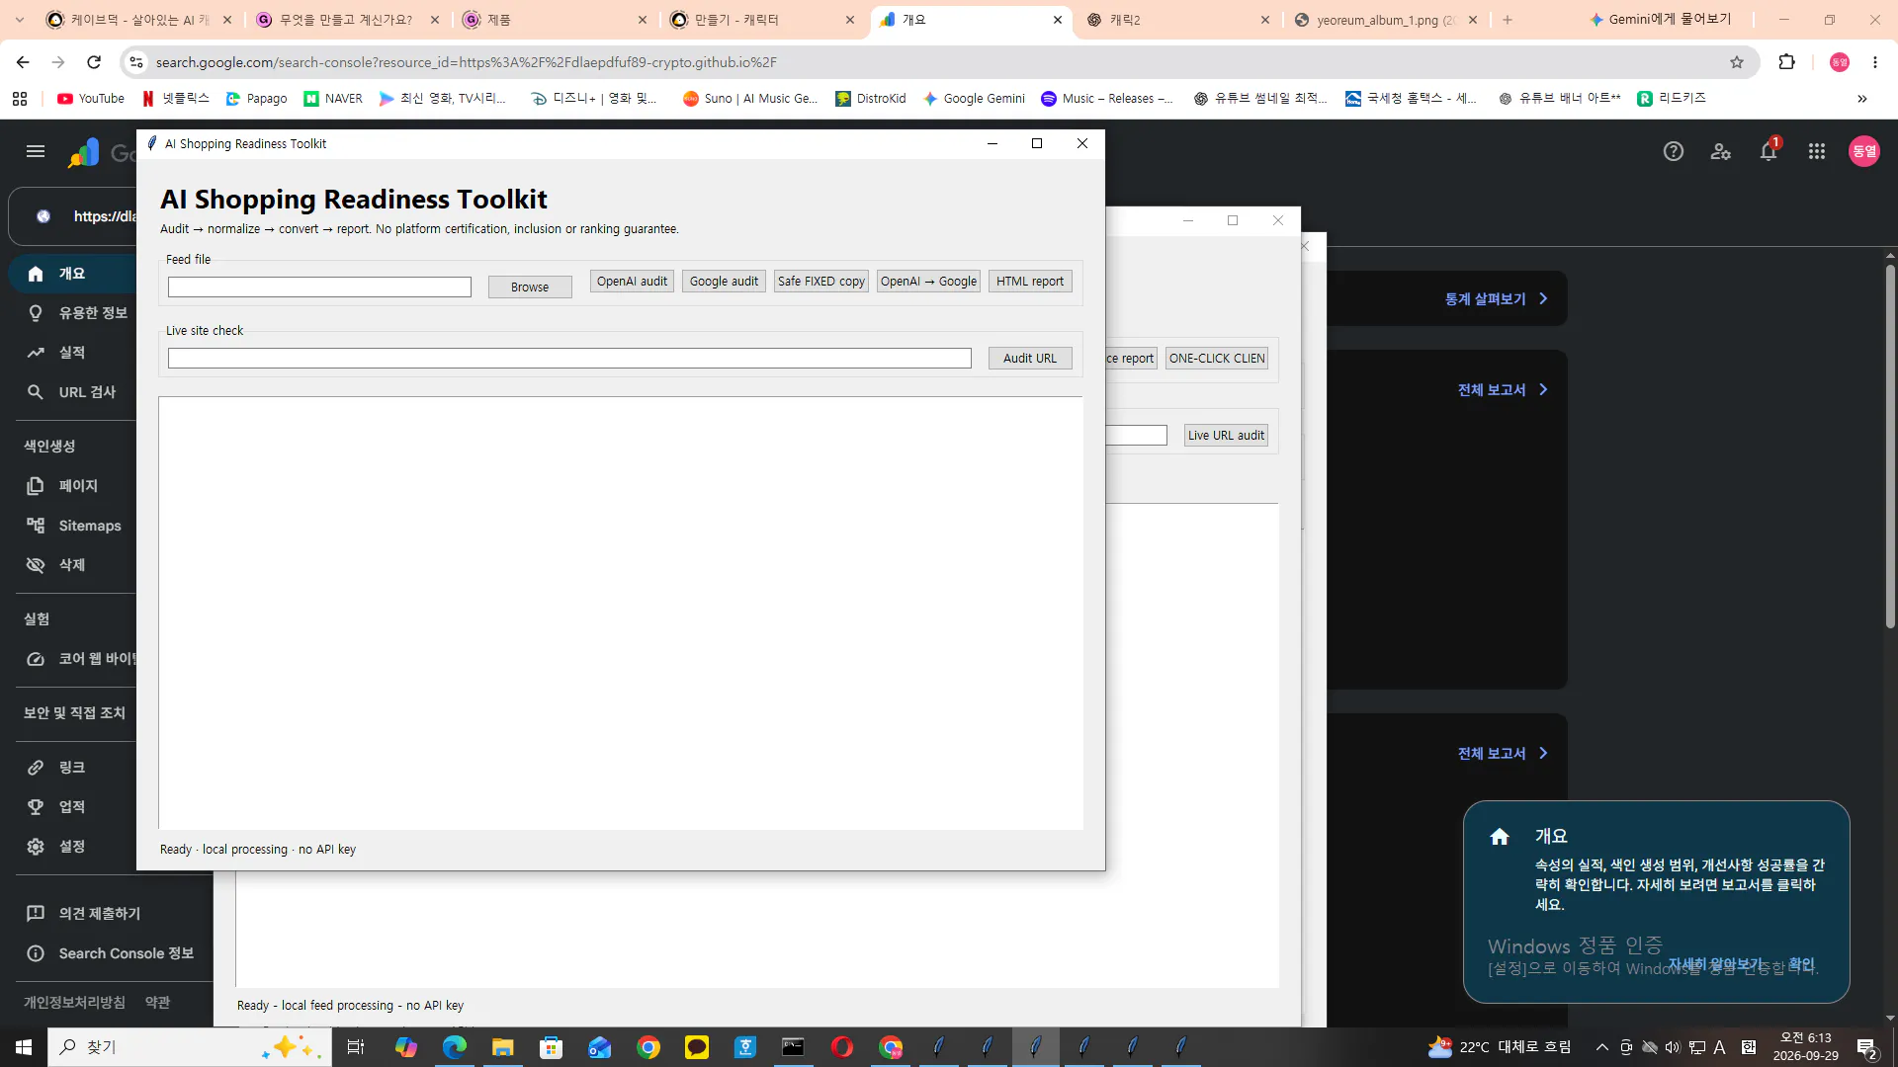Screen dimensions: 1898x1067
Task: Click Live URL audit in back toolkit window
Action: coord(1226,436)
